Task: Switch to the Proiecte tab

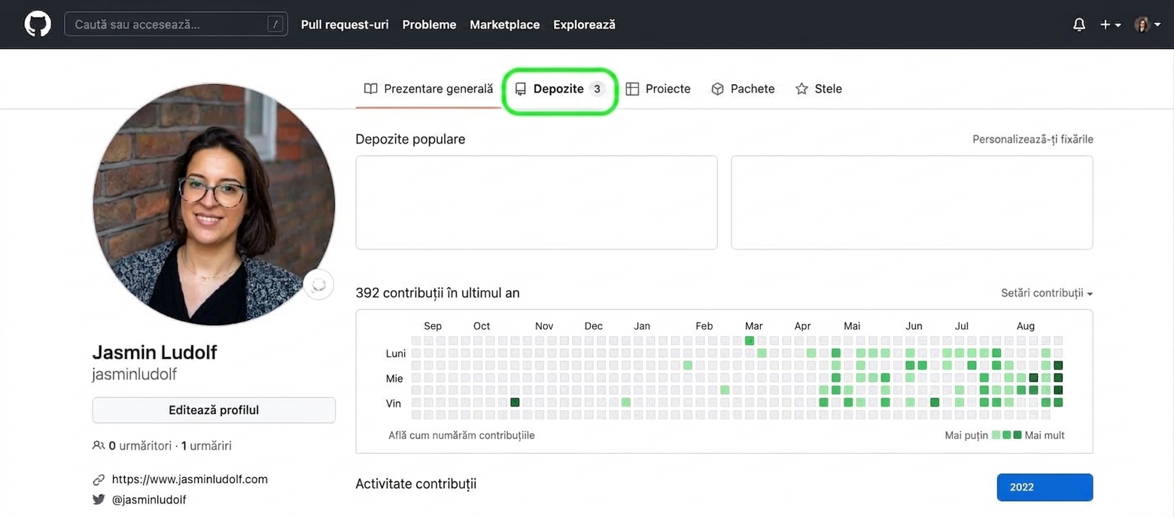Action: point(658,89)
